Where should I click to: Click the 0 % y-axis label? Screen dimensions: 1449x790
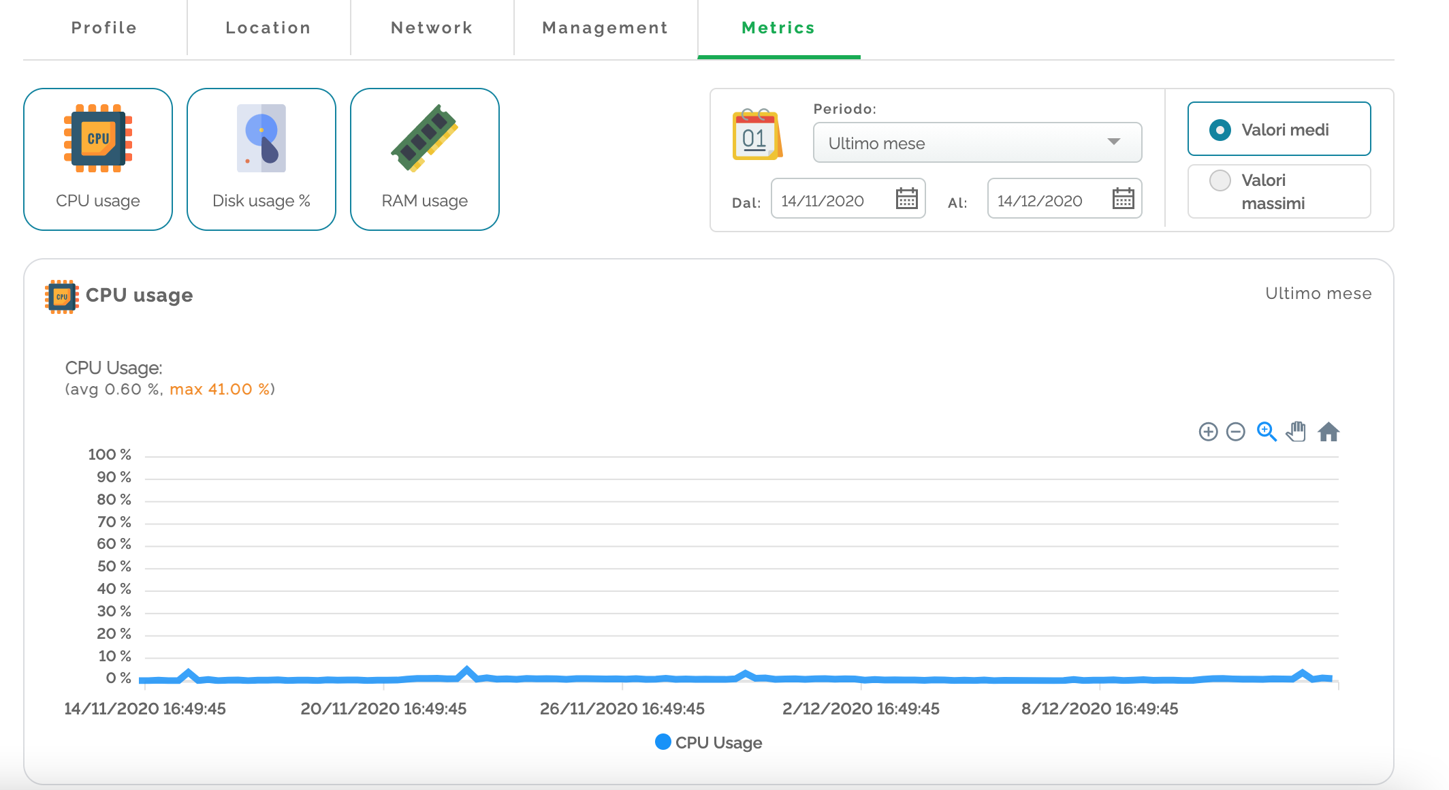pyautogui.click(x=118, y=678)
